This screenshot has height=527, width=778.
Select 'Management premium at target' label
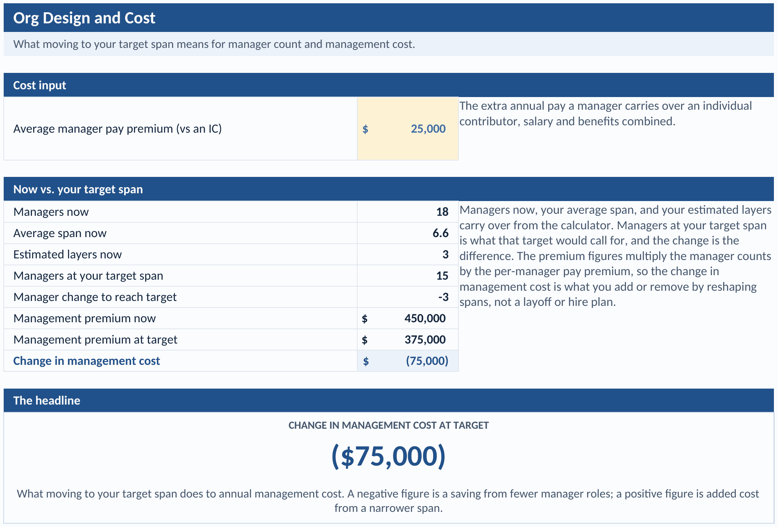(x=95, y=339)
